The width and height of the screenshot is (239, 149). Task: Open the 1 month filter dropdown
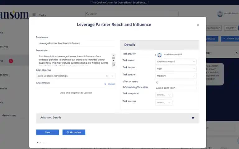point(231,28)
